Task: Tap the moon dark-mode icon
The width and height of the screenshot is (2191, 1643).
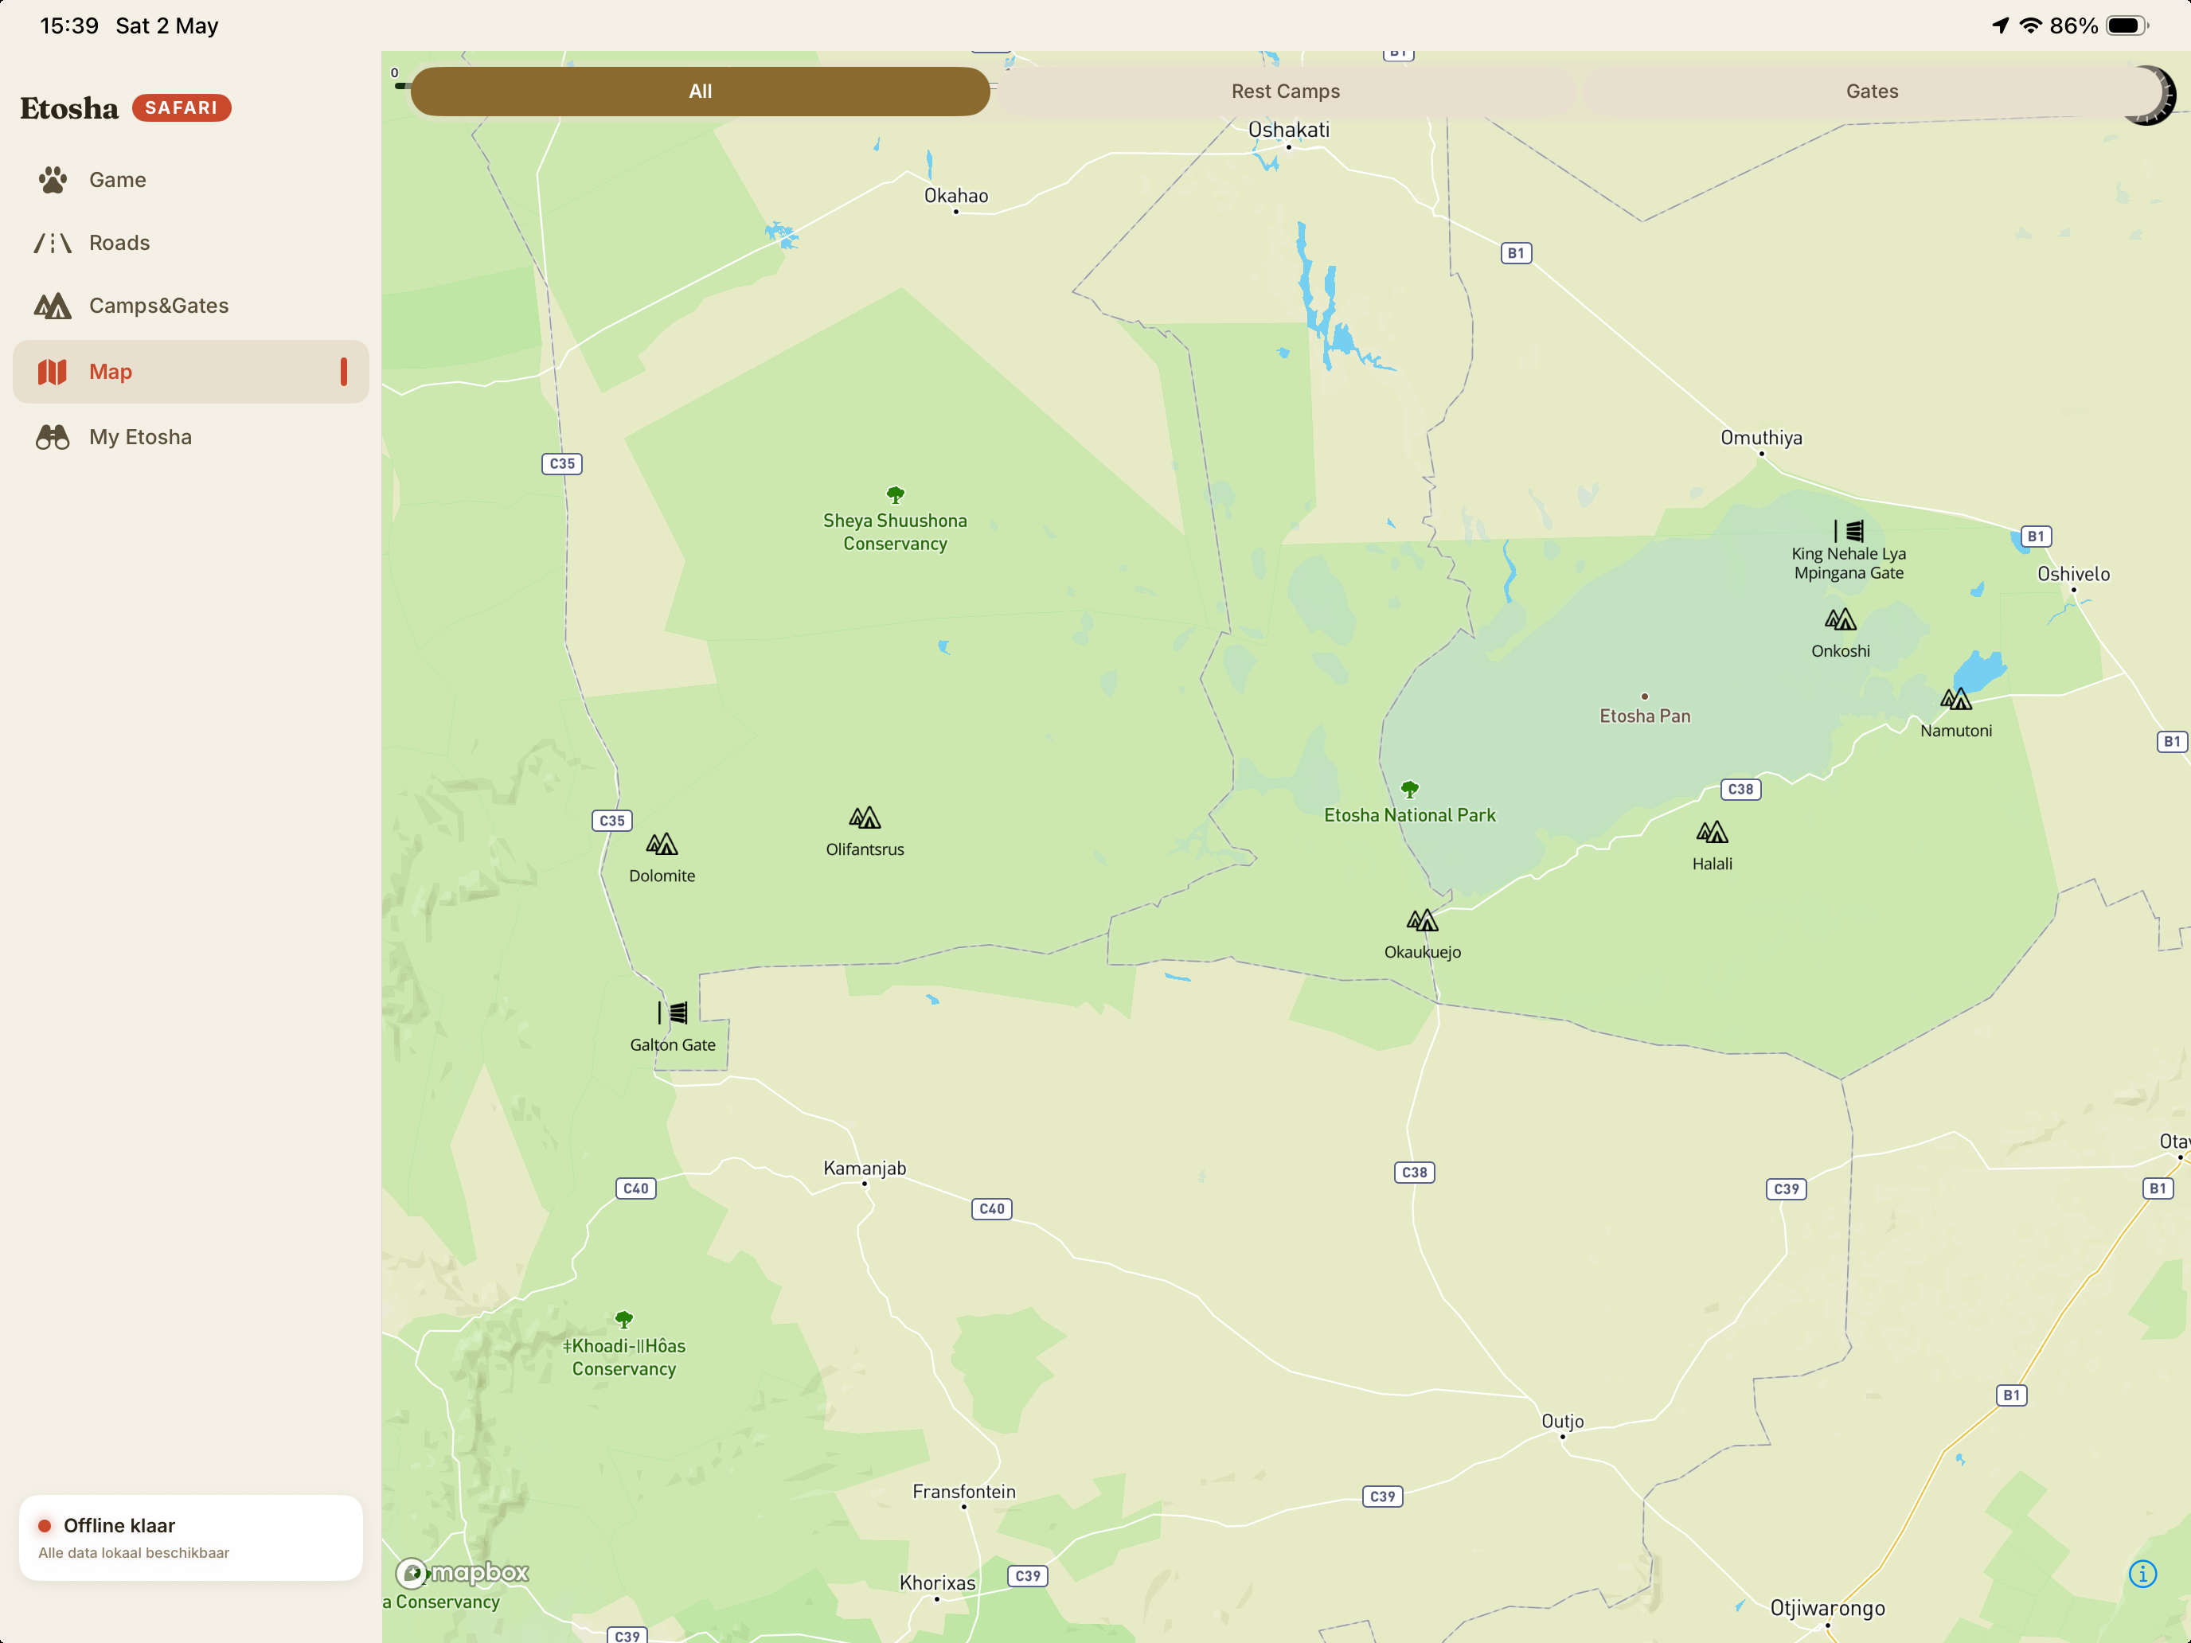Action: [x=2151, y=95]
